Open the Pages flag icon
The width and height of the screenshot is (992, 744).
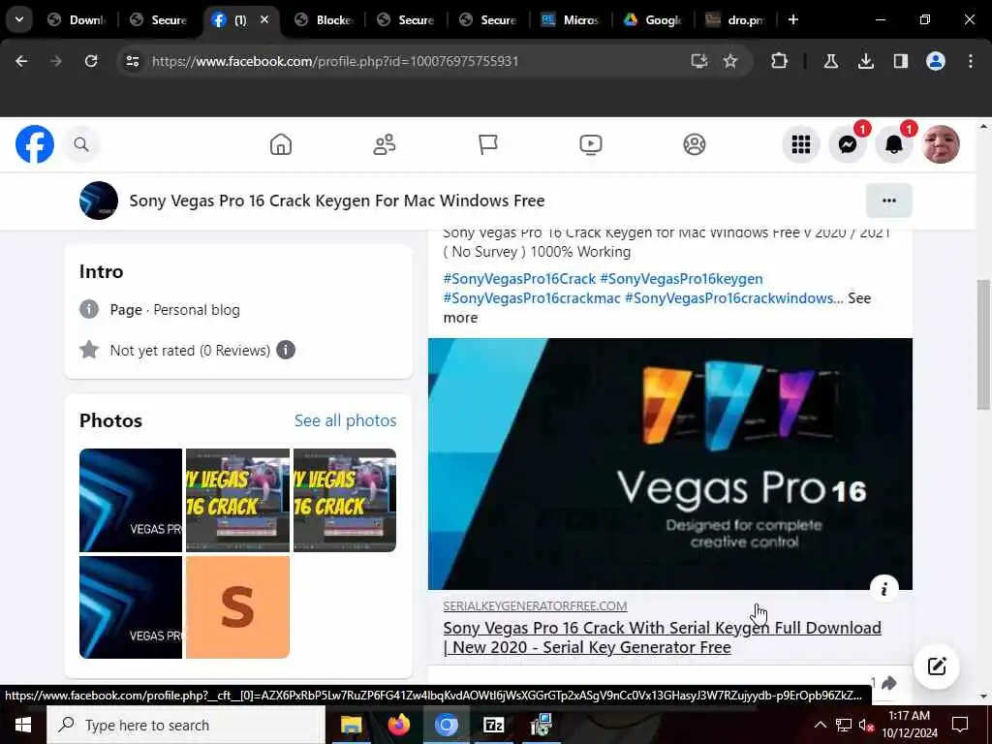tap(488, 144)
